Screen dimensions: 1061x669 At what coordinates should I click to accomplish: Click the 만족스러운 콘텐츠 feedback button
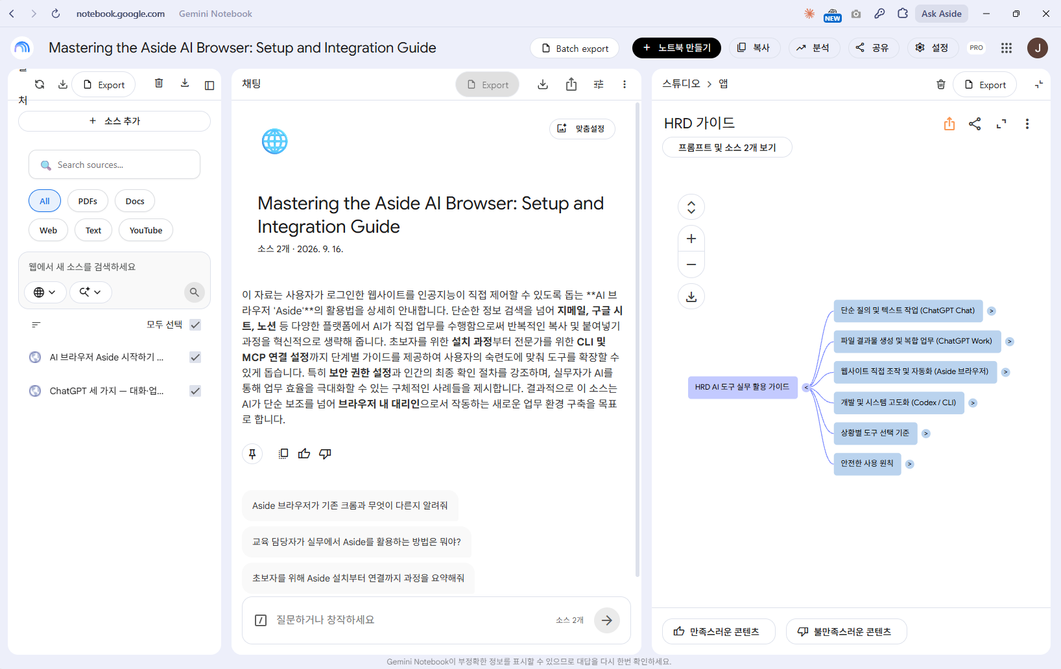(x=719, y=631)
